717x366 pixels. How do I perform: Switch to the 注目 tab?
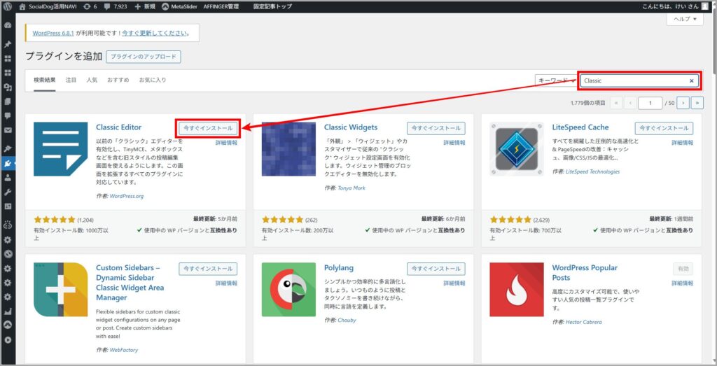point(71,80)
